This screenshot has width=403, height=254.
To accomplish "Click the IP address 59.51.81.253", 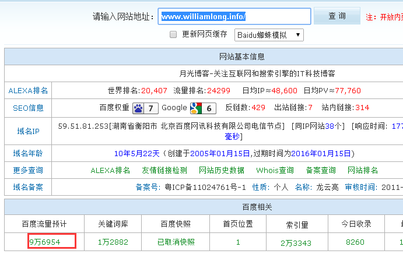I will coord(83,126).
